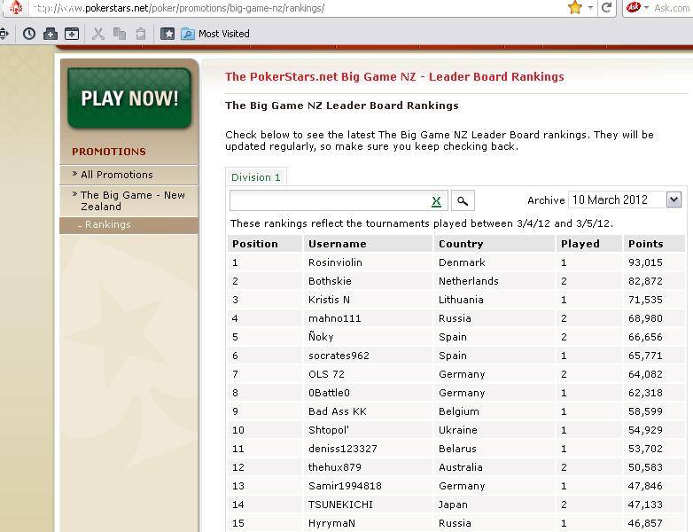
Task: Open the bookmarks star toolbar button
Action: (x=167, y=34)
